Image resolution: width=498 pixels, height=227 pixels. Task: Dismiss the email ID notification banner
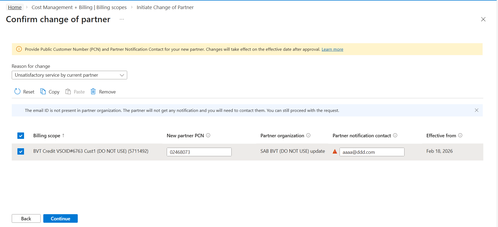(x=476, y=110)
